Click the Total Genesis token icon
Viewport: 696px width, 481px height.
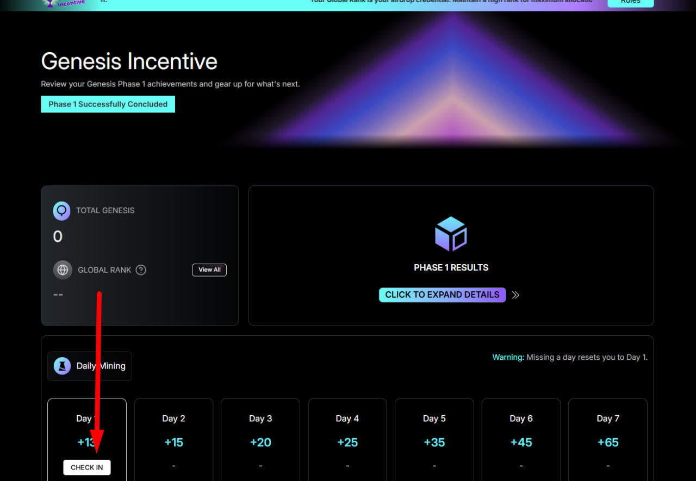pos(61,211)
